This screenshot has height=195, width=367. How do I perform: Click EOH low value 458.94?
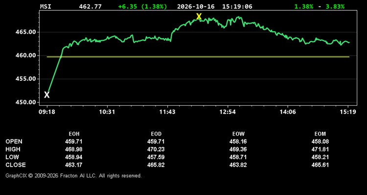pos(74,157)
